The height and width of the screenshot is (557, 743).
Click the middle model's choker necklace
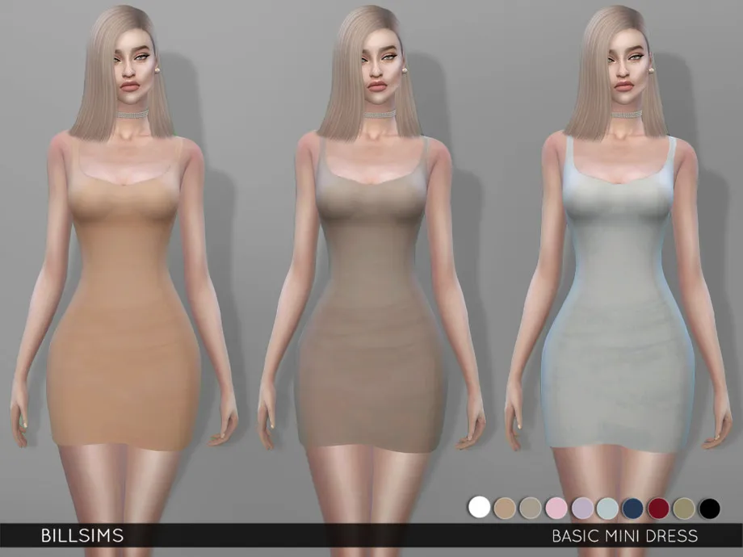coord(378,116)
